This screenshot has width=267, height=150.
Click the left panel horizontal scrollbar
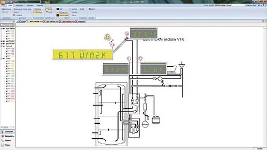click(x=7, y=127)
